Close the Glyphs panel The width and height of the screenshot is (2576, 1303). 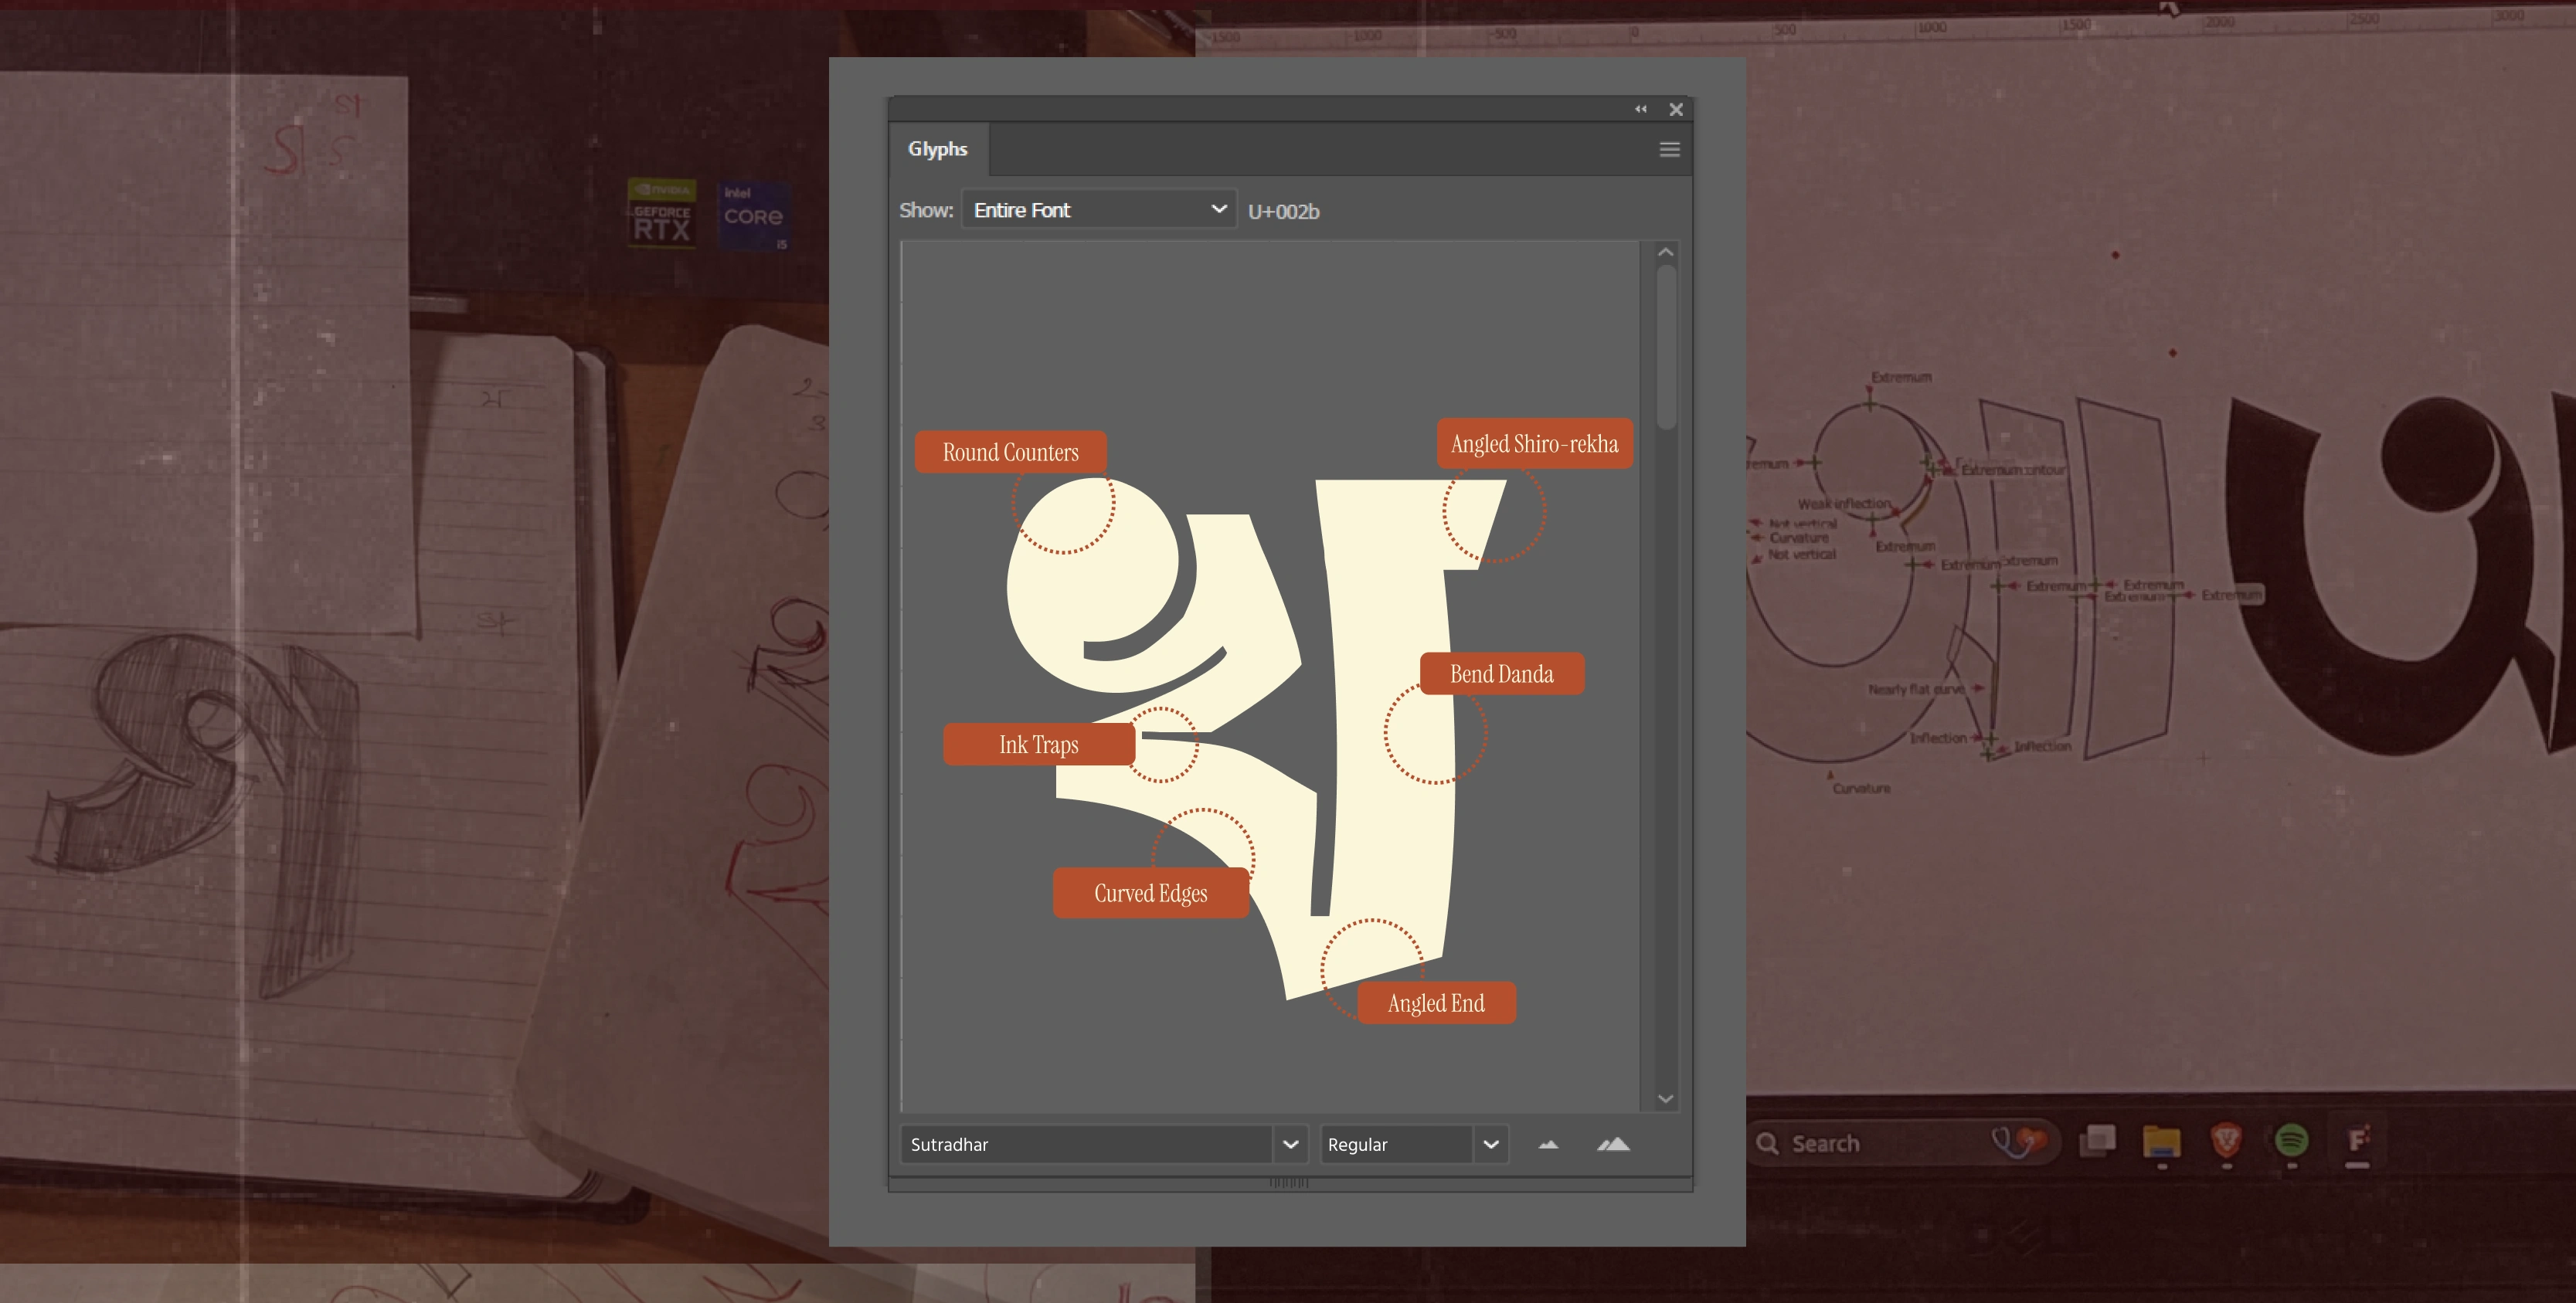[1676, 109]
